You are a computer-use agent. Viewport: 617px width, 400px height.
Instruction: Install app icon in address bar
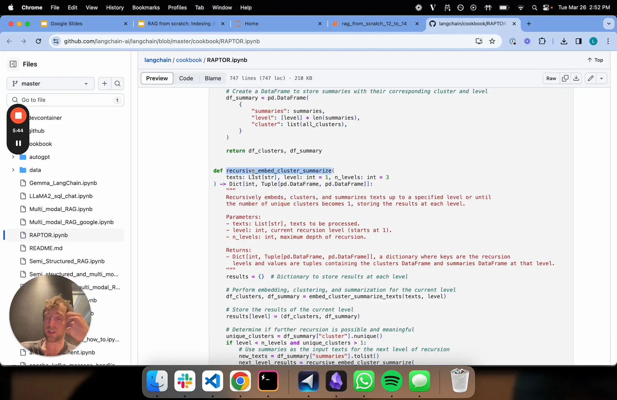click(x=479, y=41)
